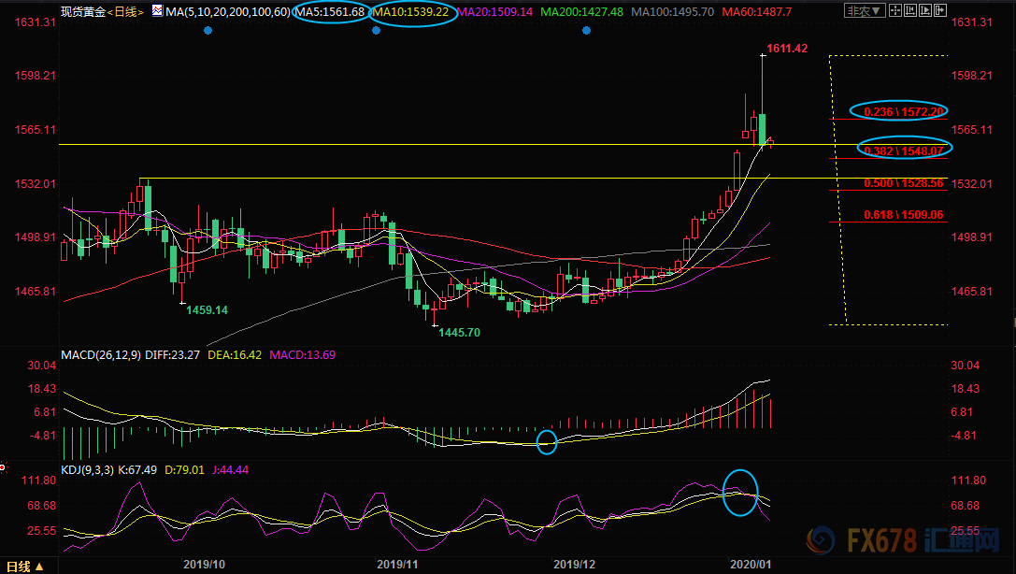The height and width of the screenshot is (574, 1016).
Task: Open the 非农 dropdown menu
Action: click(862, 11)
